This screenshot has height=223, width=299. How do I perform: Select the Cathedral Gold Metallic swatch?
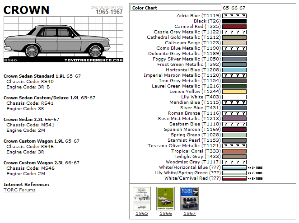point(234,37)
